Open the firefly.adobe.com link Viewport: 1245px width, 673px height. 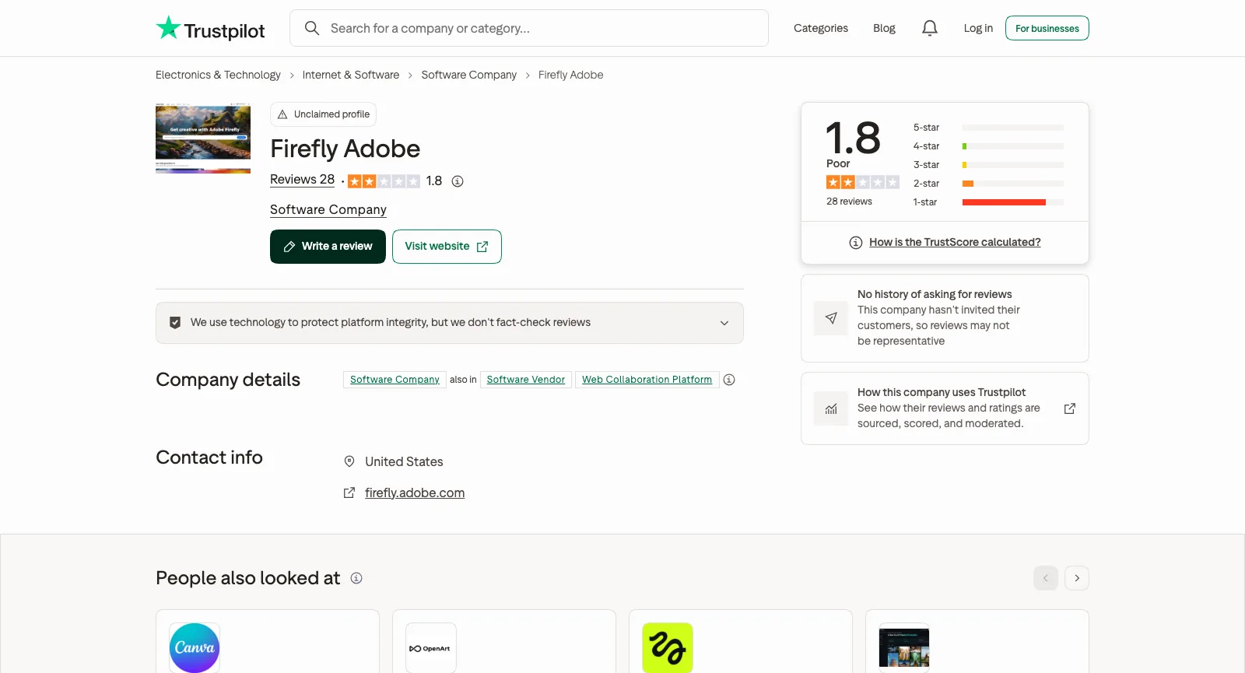tap(415, 492)
